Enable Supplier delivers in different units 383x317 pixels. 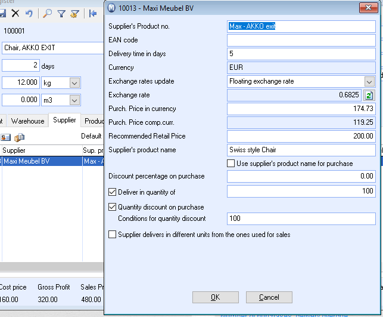[112, 234]
